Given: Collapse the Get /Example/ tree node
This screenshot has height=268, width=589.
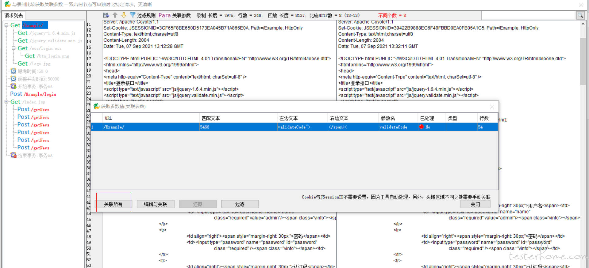Looking at the screenshot, I should point(6,25).
